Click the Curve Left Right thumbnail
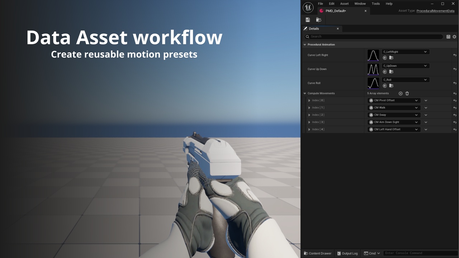 click(373, 55)
